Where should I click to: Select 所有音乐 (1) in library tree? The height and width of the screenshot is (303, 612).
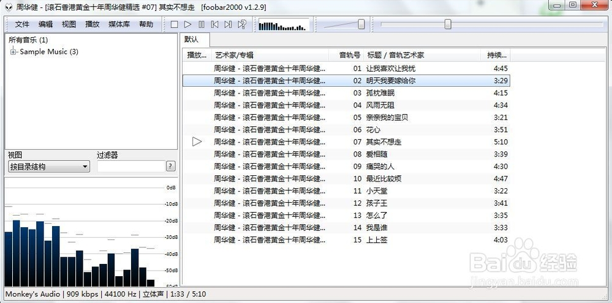click(x=29, y=40)
